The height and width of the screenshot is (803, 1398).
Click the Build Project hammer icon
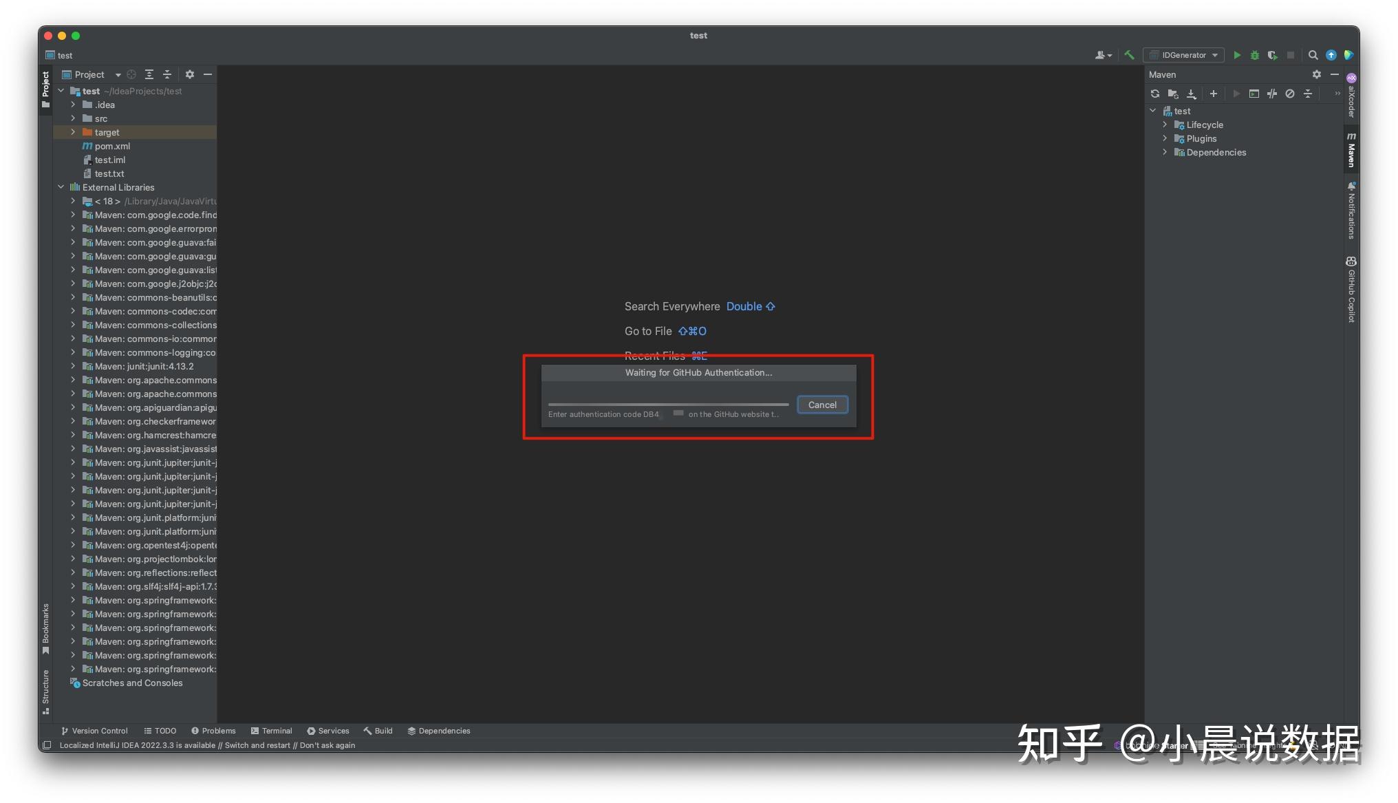(1129, 55)
